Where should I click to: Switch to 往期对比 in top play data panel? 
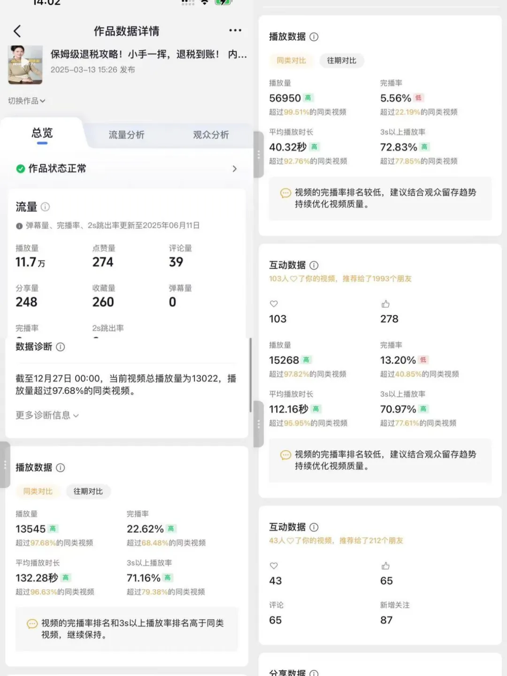[x=342, y=60]
